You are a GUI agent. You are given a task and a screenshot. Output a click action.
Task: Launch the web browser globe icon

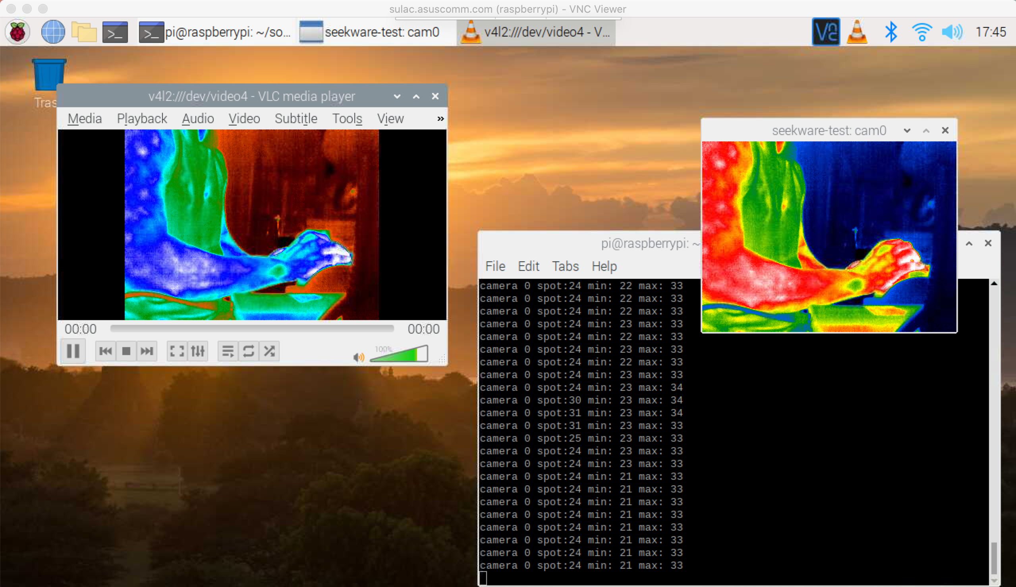click(53, 32)
